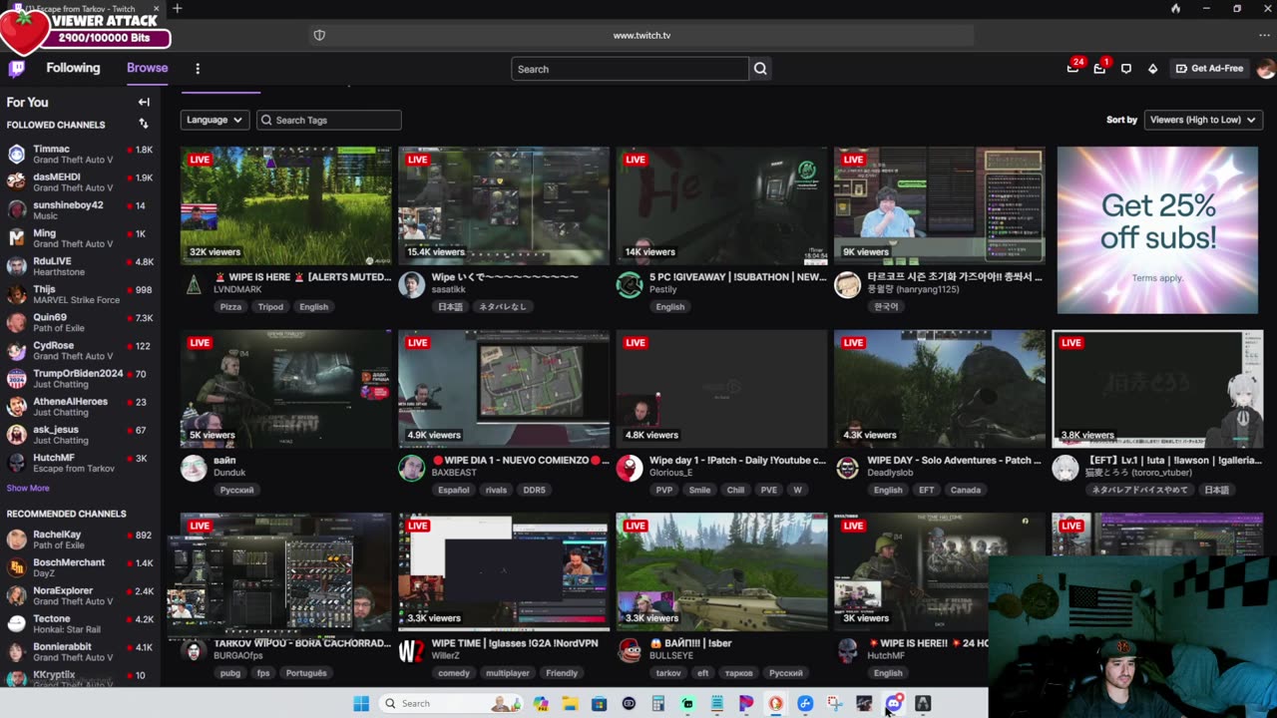This screenshot has height=718, width=1277.
Task: Open notifications inbox with 1 badge
Action: (1099, 68)
